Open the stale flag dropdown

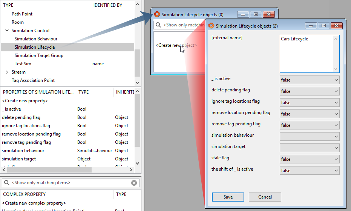[x=310, y=159]
